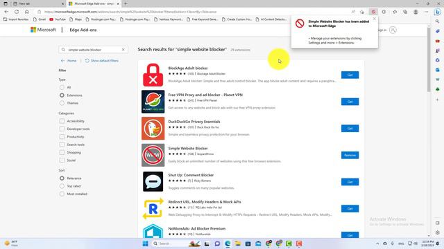Open Windows Start button
Viewport: 444px width, 249px height.
tap(145, 243)
